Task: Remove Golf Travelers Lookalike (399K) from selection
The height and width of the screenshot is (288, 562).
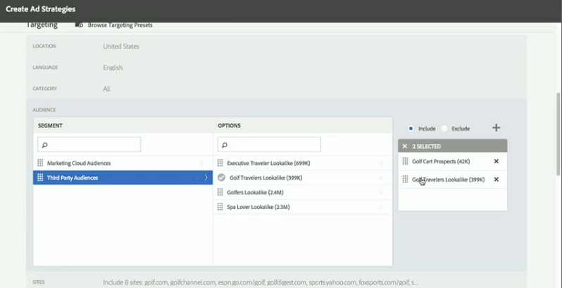Action: 497,180
